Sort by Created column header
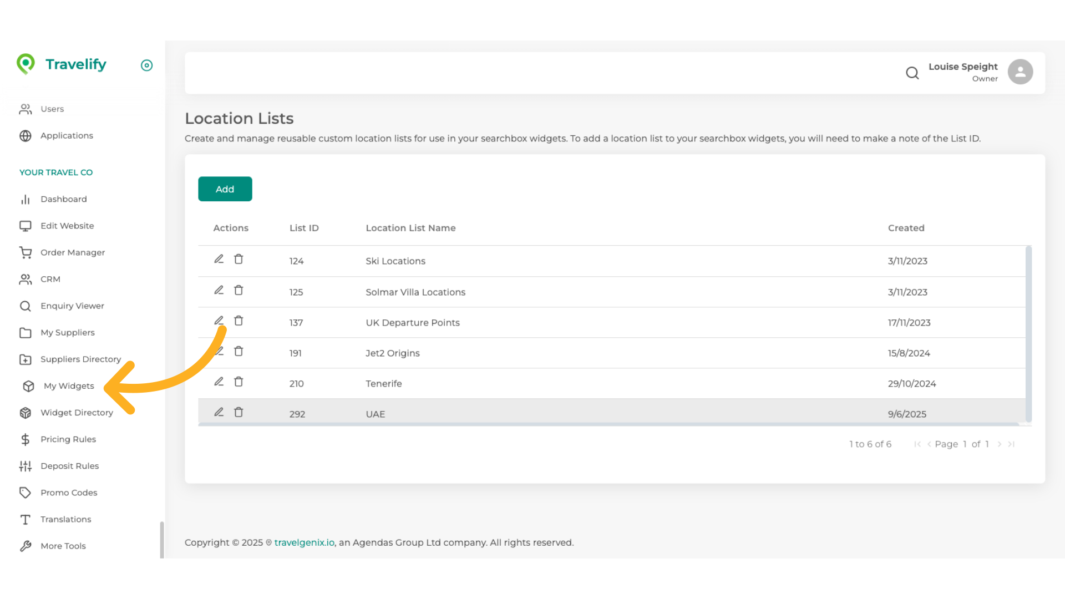 906,228
